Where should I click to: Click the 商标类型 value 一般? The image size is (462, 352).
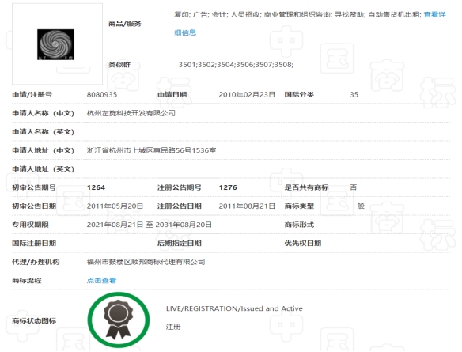(357, 206)
